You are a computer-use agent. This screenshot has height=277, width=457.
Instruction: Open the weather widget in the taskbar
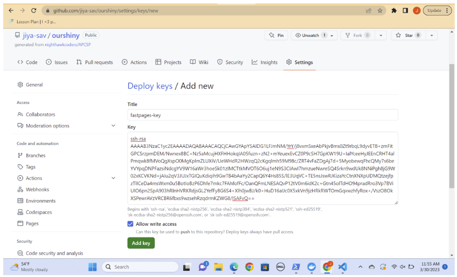[29, 267]
